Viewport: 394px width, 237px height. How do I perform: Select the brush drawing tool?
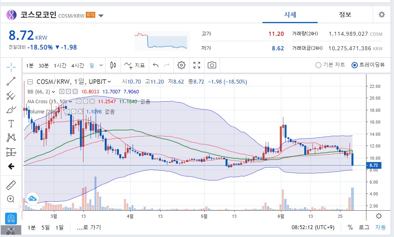coord(11,109)
